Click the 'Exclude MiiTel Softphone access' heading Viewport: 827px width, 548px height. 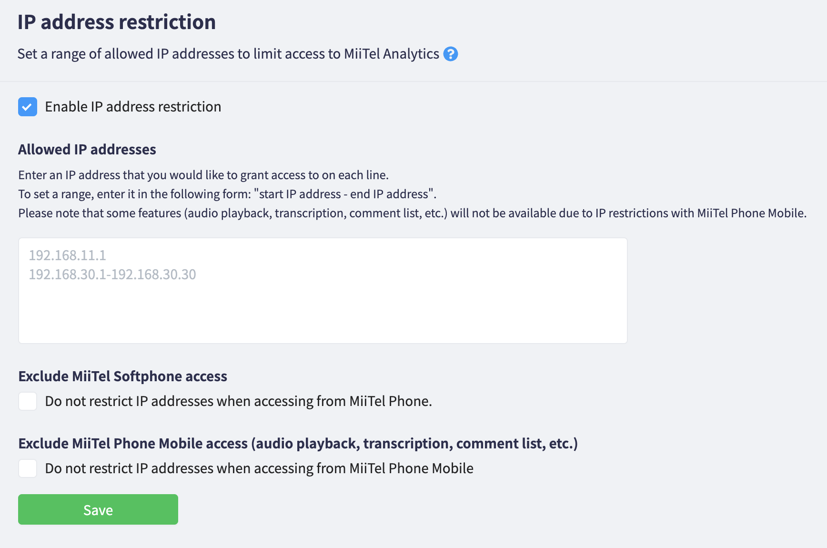122,376
